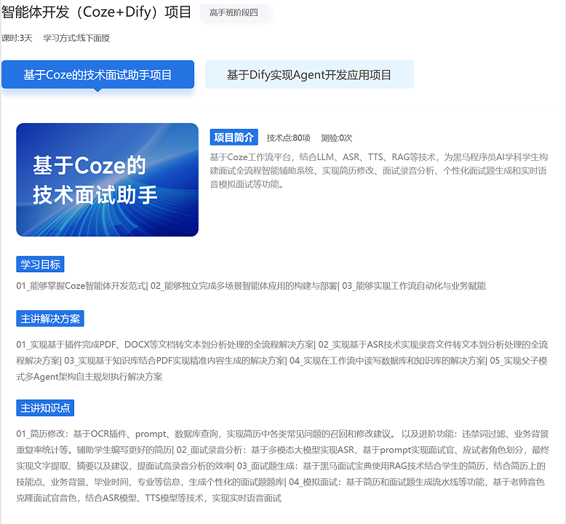The image size is (566, 524).
Task: Click the 主讲知识点 section label
Action: 45,408
